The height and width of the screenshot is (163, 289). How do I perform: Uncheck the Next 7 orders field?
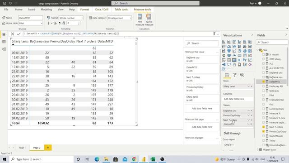tap(263, 127)
